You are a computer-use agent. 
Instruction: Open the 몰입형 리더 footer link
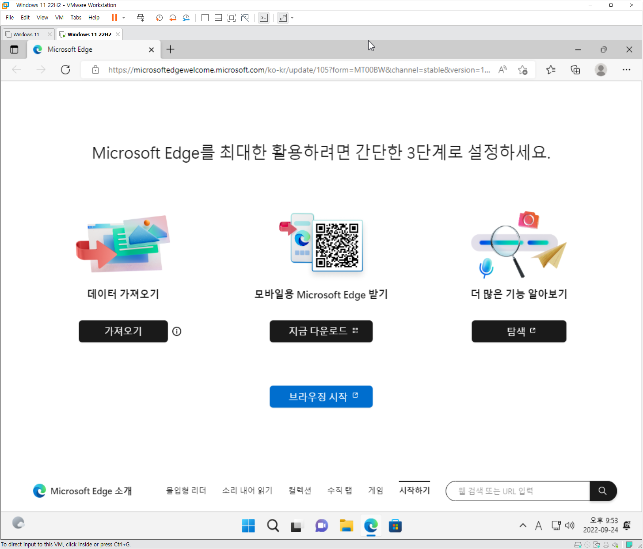click(186, 491)
